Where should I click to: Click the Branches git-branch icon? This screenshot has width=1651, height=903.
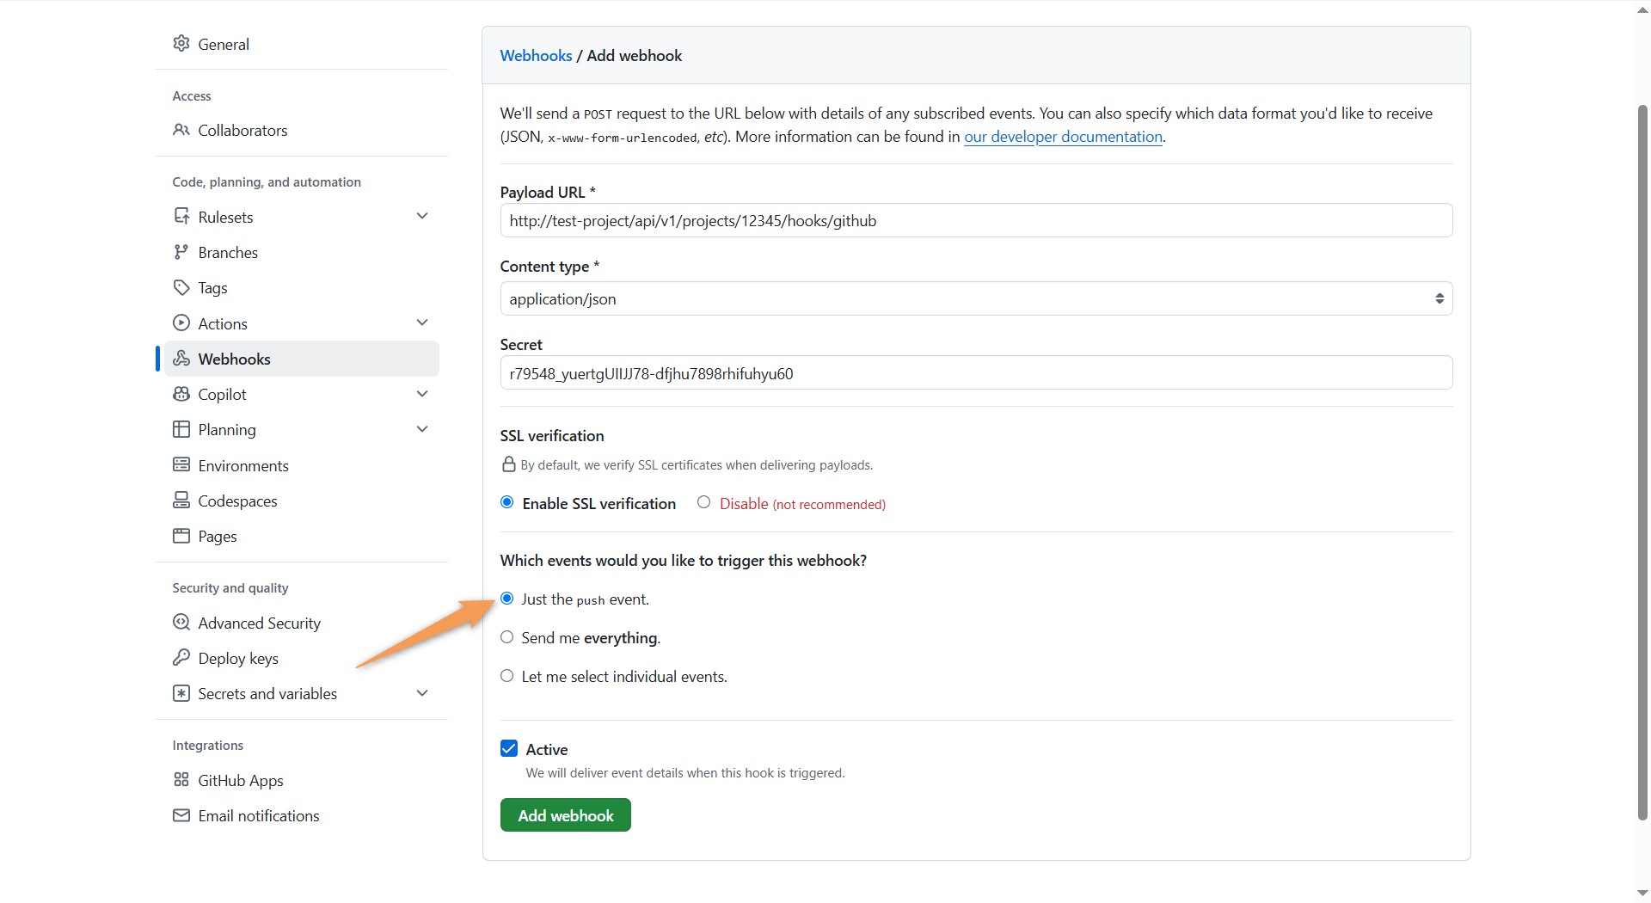point(181,252)
